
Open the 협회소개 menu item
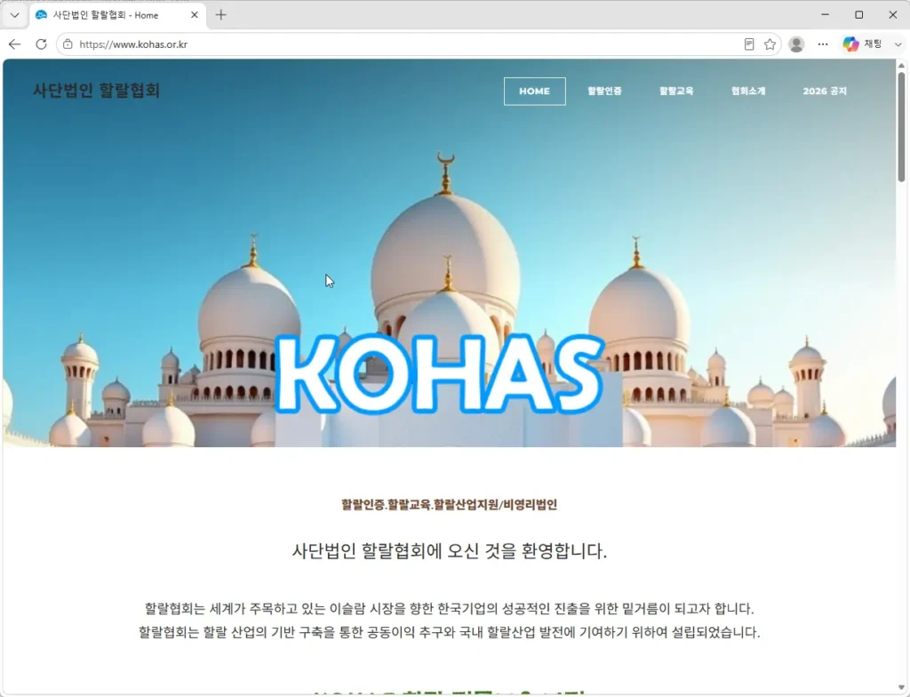748,92
